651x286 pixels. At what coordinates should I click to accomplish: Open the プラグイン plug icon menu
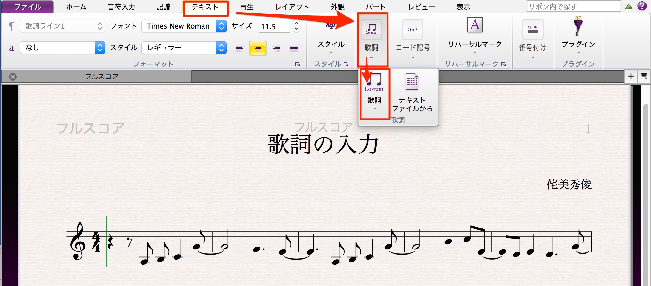(578, 26)
